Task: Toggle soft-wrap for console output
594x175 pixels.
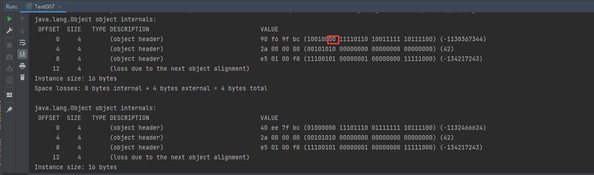Action: tap(22, 43)
